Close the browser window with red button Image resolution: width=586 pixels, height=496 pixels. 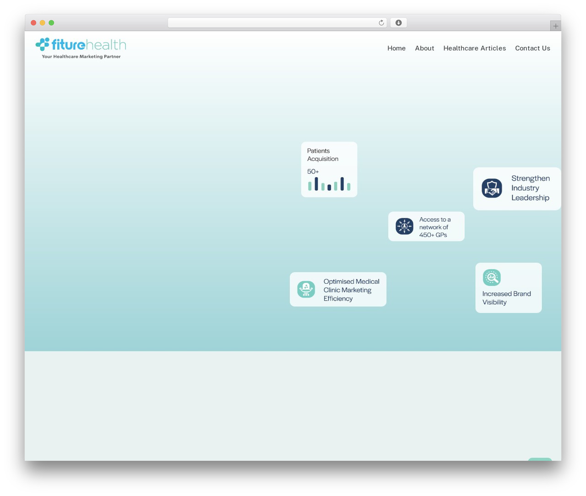pos(33,23)
